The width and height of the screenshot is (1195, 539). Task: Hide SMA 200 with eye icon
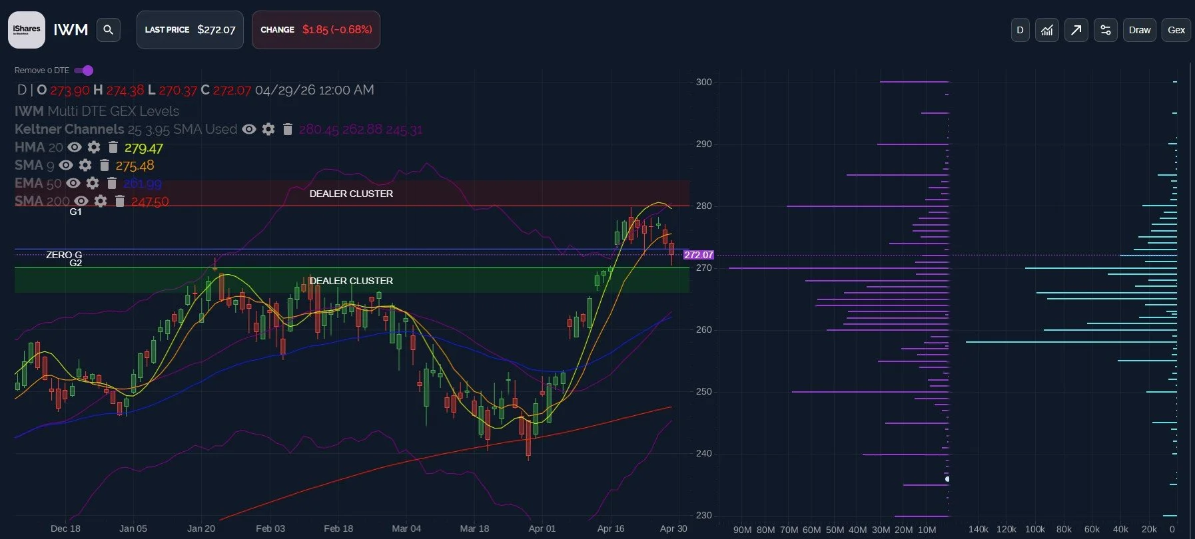click(81, 201)
